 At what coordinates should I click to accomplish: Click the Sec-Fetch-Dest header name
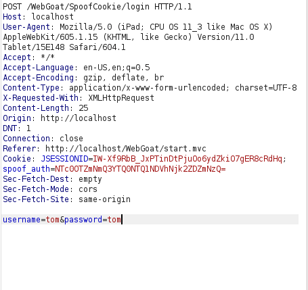pyautogui.click(x=36, y=179)
